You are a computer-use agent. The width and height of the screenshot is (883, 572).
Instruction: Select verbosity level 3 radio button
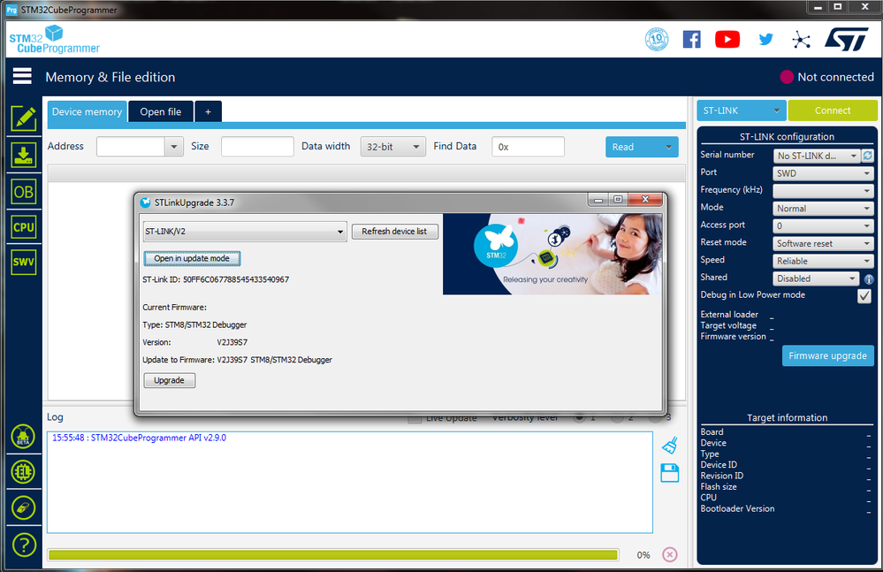click(655, 417)
